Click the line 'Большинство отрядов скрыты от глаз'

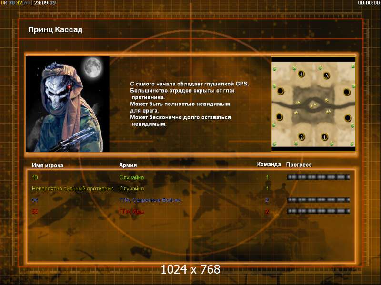182,91
